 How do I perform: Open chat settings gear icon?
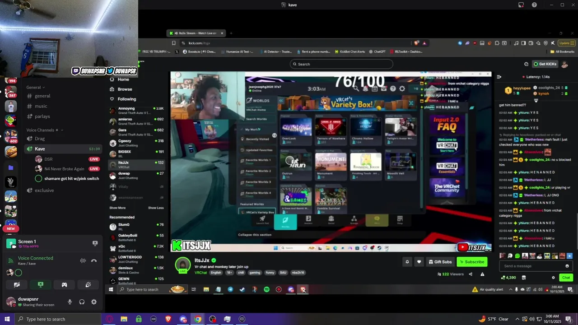click(x=553, y=278)
